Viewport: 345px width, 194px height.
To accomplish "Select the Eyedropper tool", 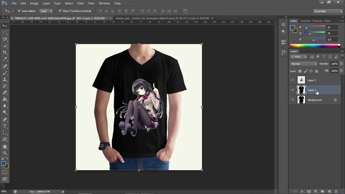I will click(x=5, y=59).
